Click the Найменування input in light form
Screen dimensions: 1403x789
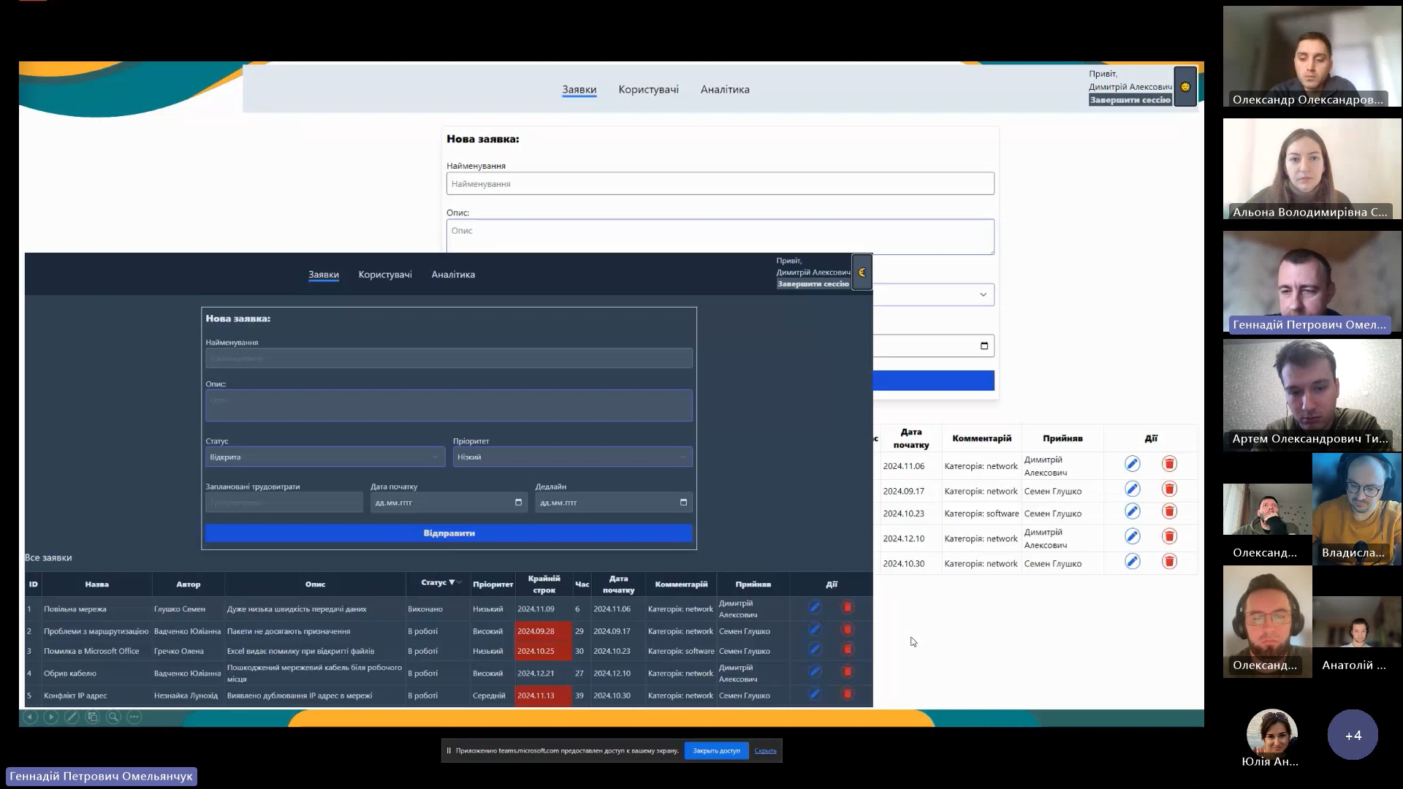[x=720, y=184]
